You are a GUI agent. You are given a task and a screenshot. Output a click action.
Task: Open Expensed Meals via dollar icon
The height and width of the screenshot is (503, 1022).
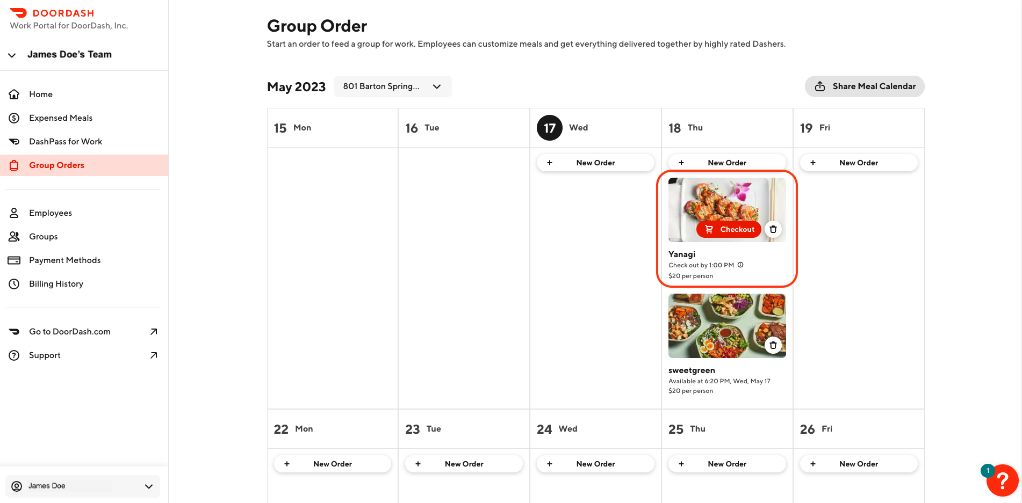pyautogui.click(x=15, y=118)
